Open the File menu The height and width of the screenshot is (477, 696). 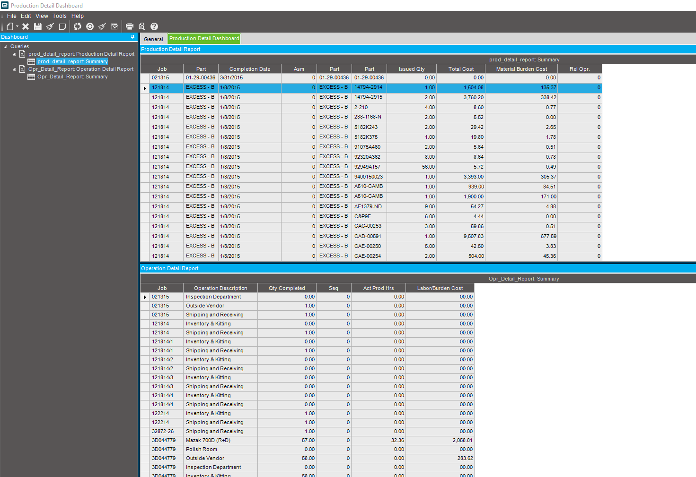pos(12,16)
